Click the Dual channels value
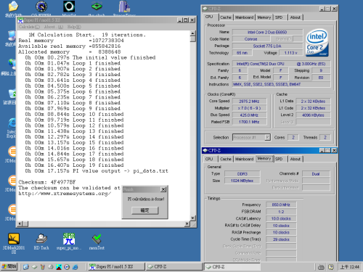 tap(316, 174)
